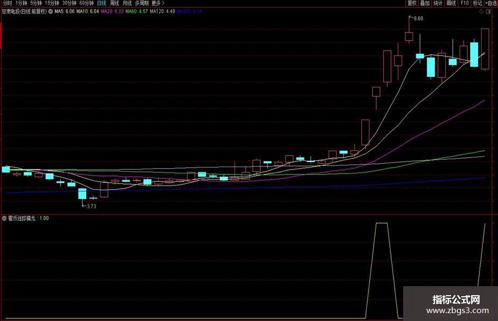Open the 统计 statistics tool

pos(438,3)
